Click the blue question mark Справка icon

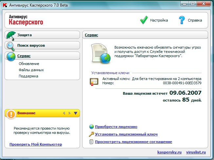pyautogui.click(x=182, y=20)
